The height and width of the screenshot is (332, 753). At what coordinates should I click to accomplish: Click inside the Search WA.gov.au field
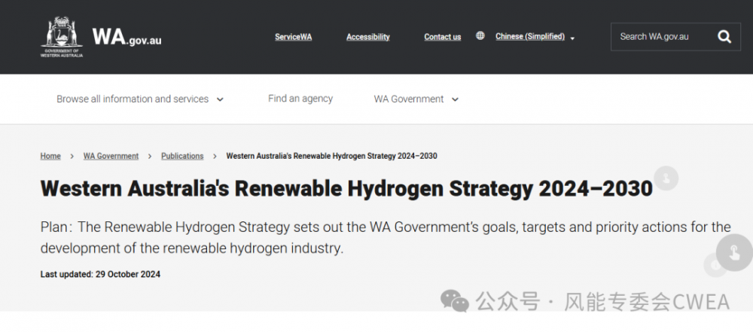(x=655, y=36)
